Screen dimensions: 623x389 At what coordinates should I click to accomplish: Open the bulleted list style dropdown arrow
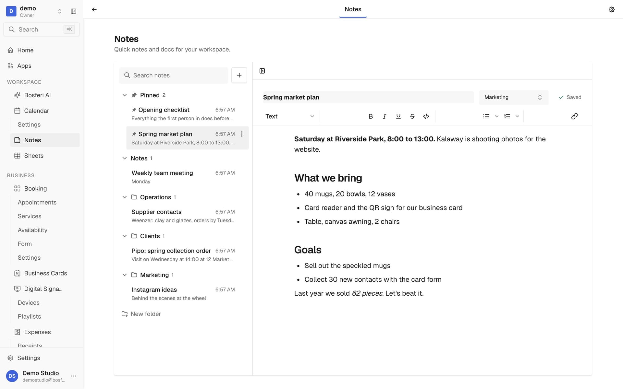tap(496, 116)
